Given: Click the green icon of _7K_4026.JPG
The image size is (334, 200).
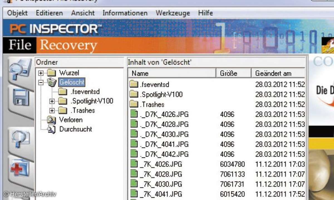Looking at the screenshot, I should (134, 164).
